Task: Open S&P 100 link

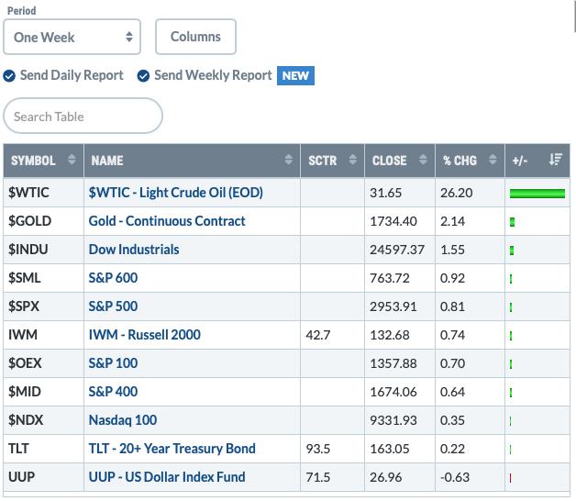Action: tap(113, 363)
